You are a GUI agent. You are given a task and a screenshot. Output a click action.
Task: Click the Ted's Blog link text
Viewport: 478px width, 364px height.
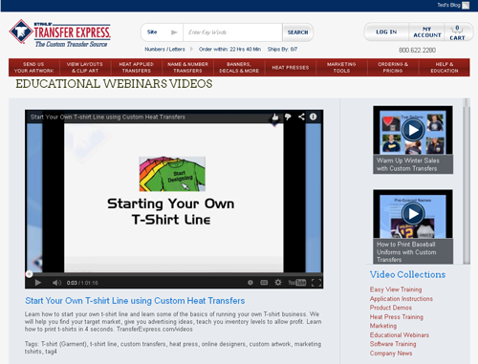[448, 5]
